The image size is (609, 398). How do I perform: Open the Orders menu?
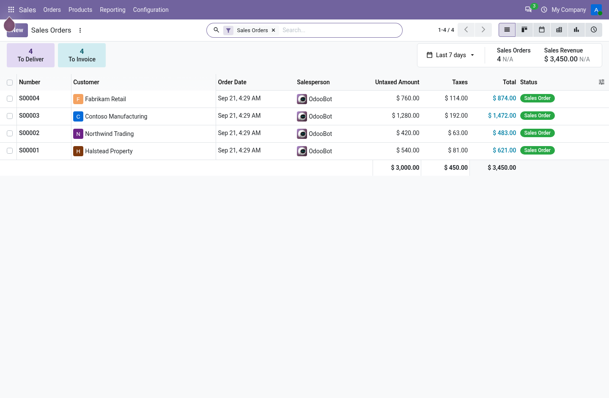coord(52,10)
